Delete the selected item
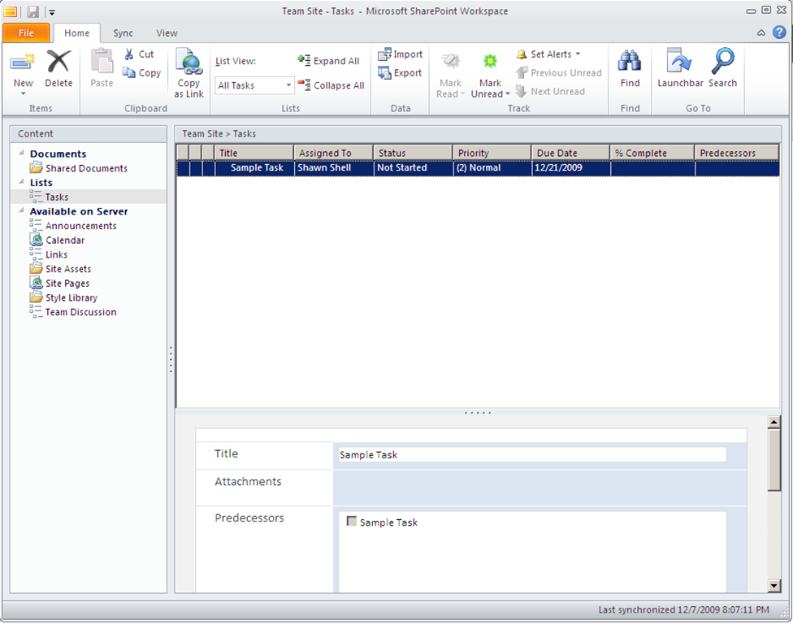 pyautogui.click(x=58, y=69)
